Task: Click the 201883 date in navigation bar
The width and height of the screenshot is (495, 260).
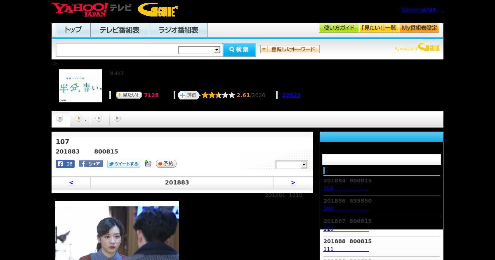Action: (177, 182)
